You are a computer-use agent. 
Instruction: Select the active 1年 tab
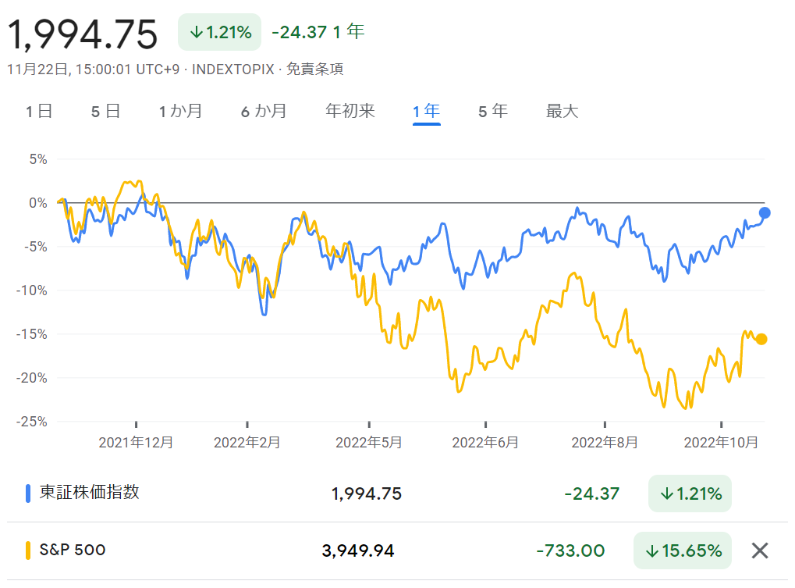click(x=427, y=111)
